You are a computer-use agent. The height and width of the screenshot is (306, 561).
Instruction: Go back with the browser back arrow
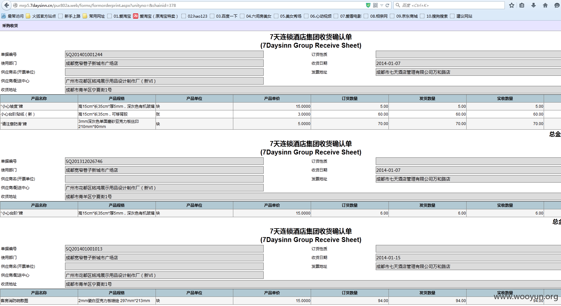click(7, 5)
